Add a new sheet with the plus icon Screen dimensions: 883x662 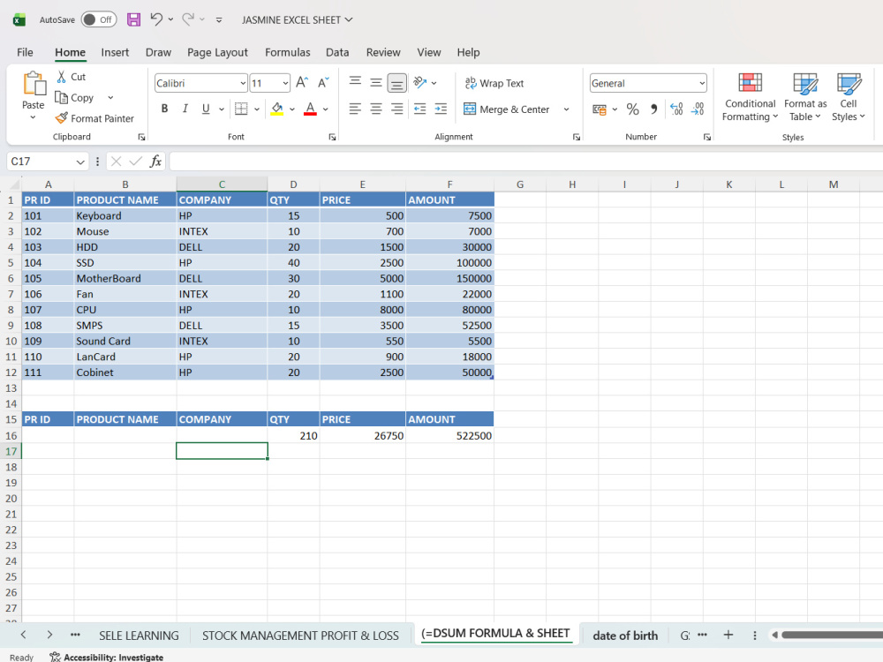click(728, 635)
